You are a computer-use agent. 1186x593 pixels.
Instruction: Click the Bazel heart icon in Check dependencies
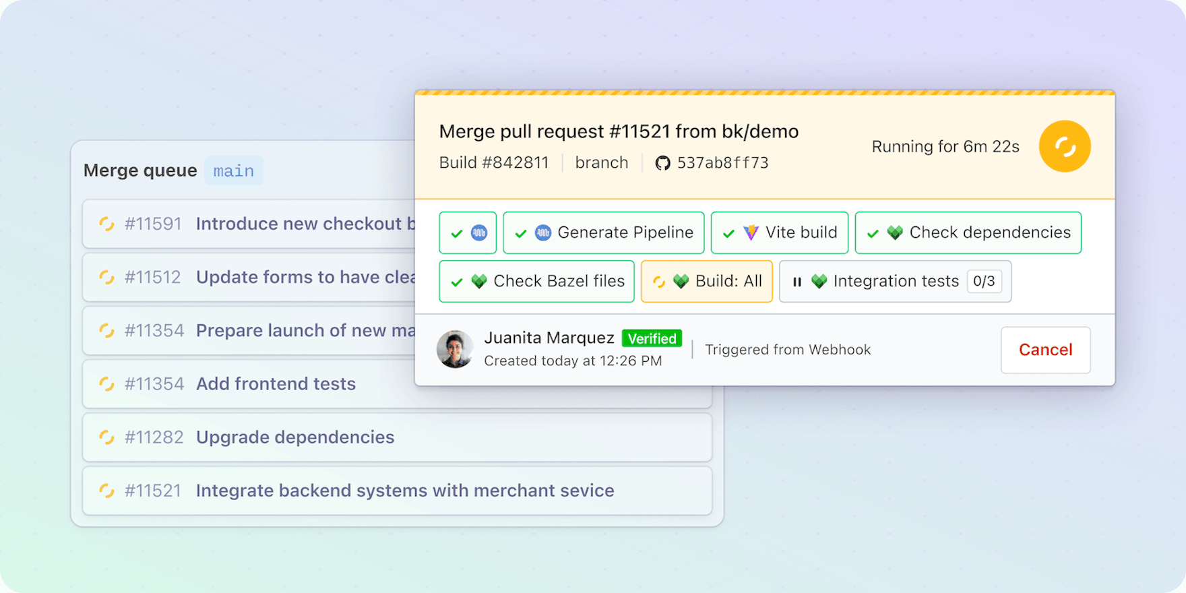[x=895, y=232]
